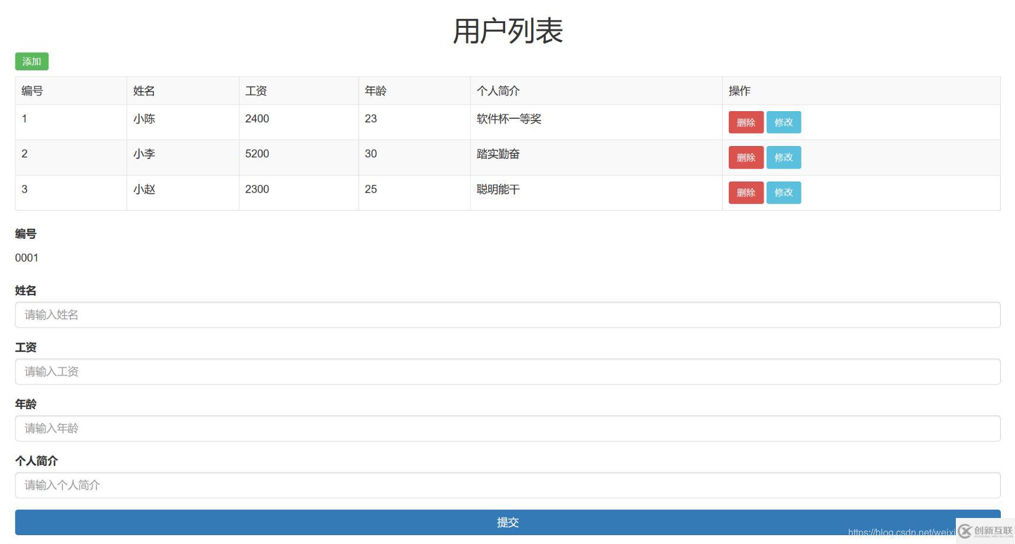Delete the 小陈 row with 删除
This screenshot has height=544, width=1015.
746,122
